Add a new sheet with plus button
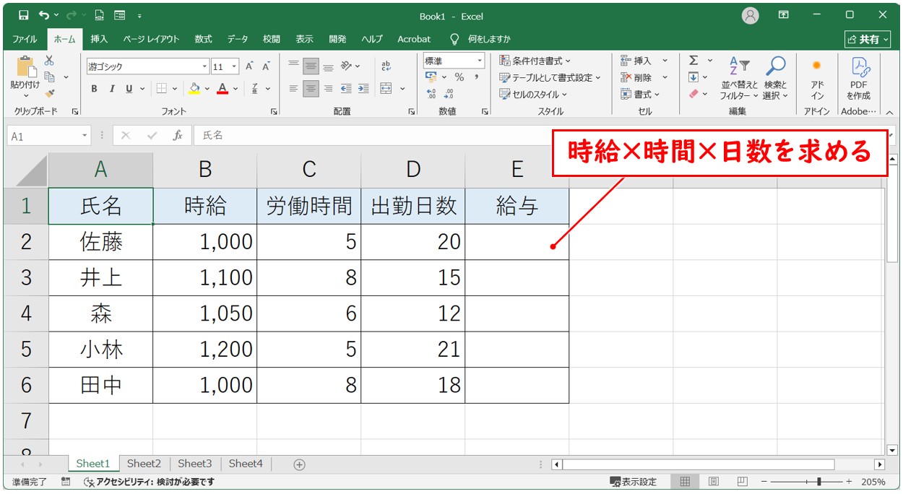The height and width of the screenshot is (494, 903). click(300, 464)
